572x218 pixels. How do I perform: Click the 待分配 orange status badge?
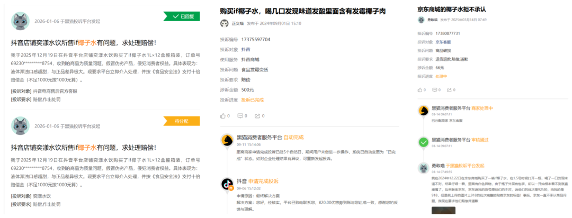coord(182,121)
